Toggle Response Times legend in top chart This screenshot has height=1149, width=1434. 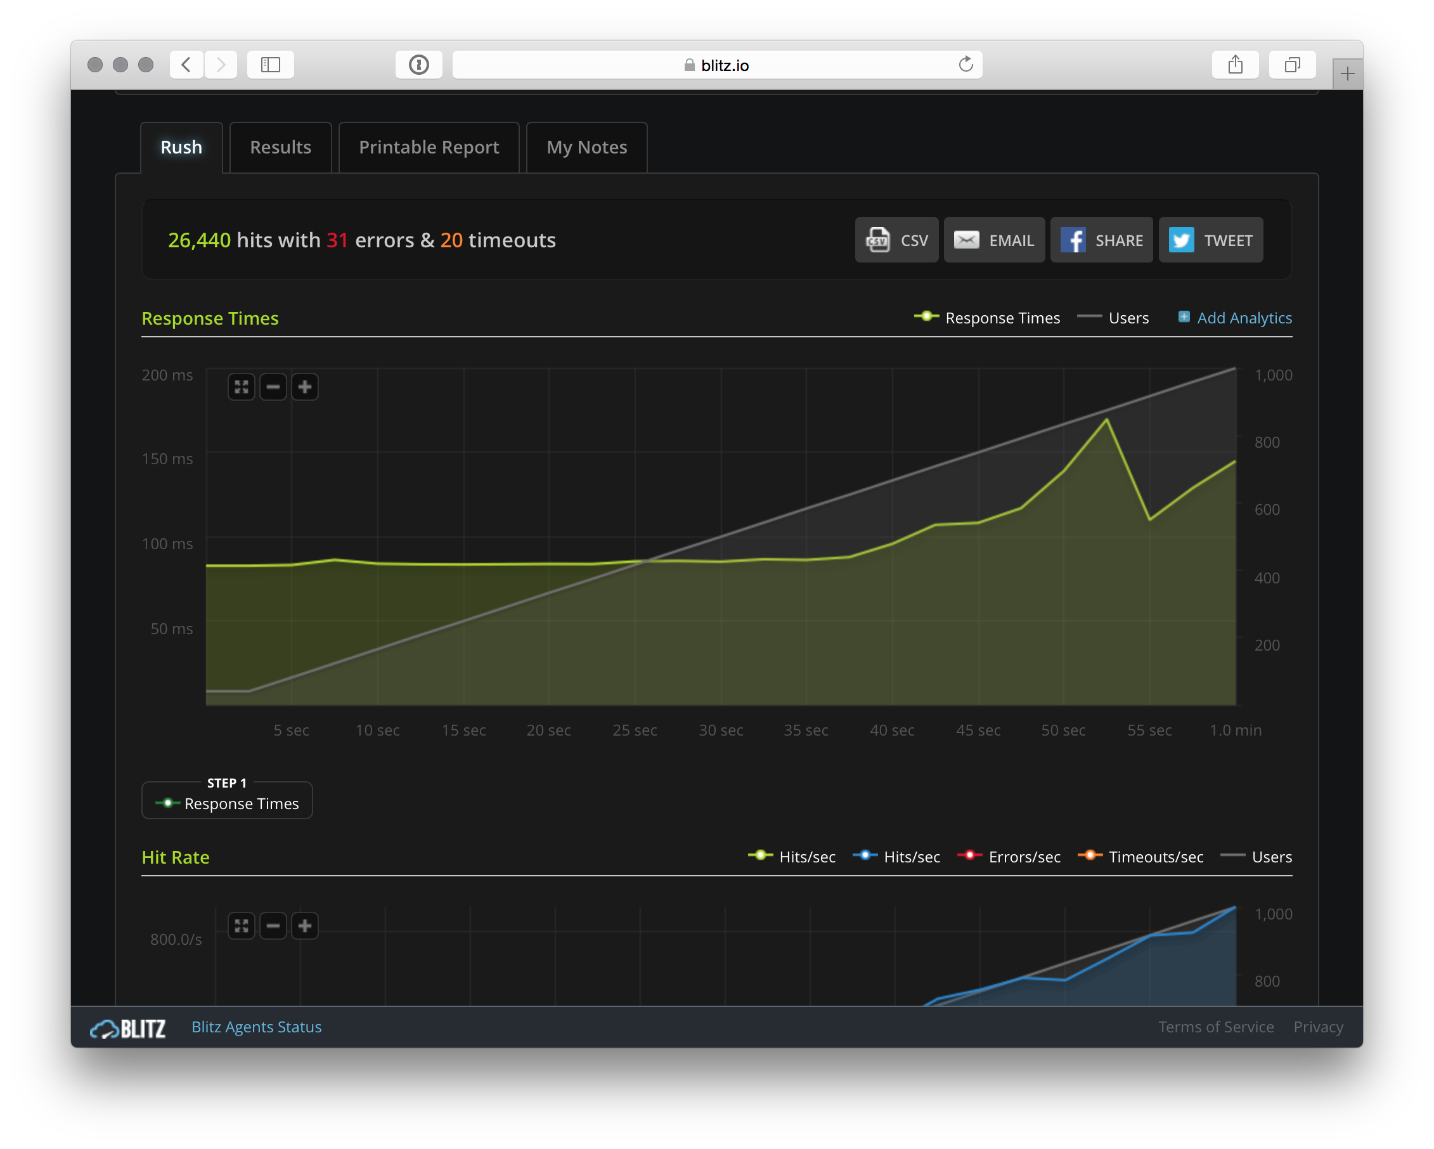click(x=987, y=318)
